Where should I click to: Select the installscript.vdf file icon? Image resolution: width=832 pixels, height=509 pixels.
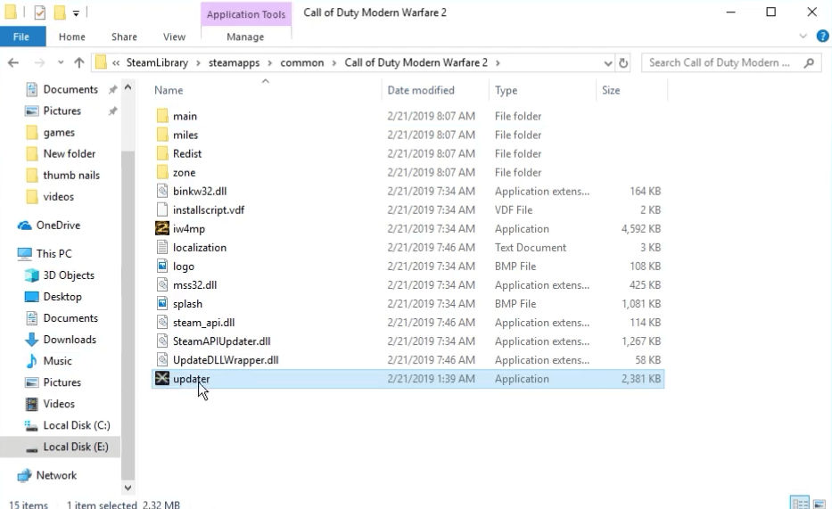tap(161, 210)
